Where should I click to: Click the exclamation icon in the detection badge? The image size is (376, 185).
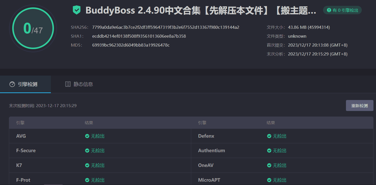pyautogui.click(x=329, y=10)
